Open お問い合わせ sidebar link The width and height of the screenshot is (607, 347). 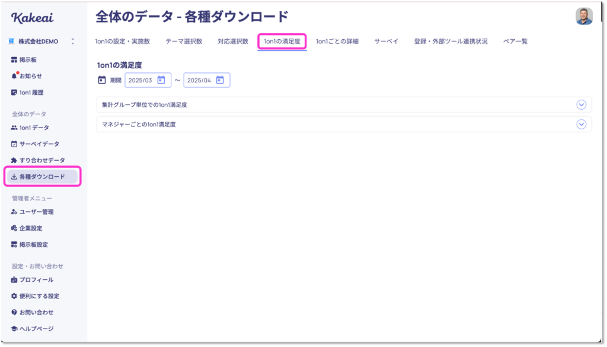(x=36, y=312)
